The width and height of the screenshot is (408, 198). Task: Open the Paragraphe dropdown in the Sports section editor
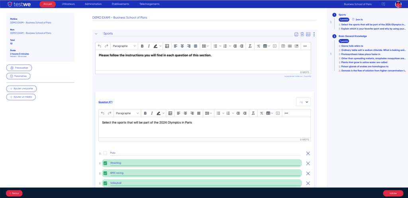pyautogui.click(x=124, y=46)
